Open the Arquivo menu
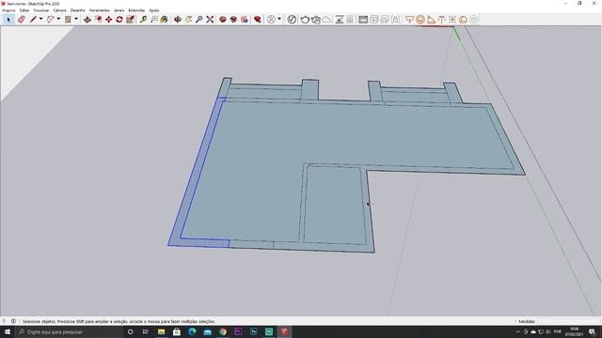The height and width of the screenshot is (338, 602). (8, 10)
